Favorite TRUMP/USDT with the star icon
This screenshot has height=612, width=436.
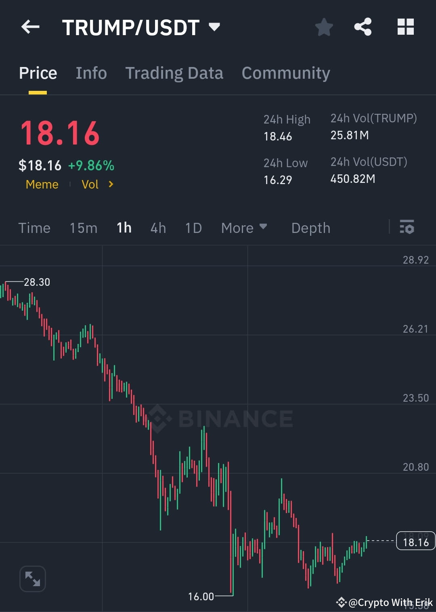tap(324, 27)
